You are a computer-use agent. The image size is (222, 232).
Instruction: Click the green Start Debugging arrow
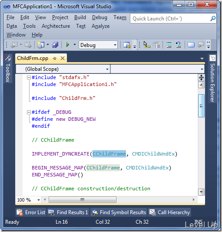pyautogui.click(x=68, y=45)
